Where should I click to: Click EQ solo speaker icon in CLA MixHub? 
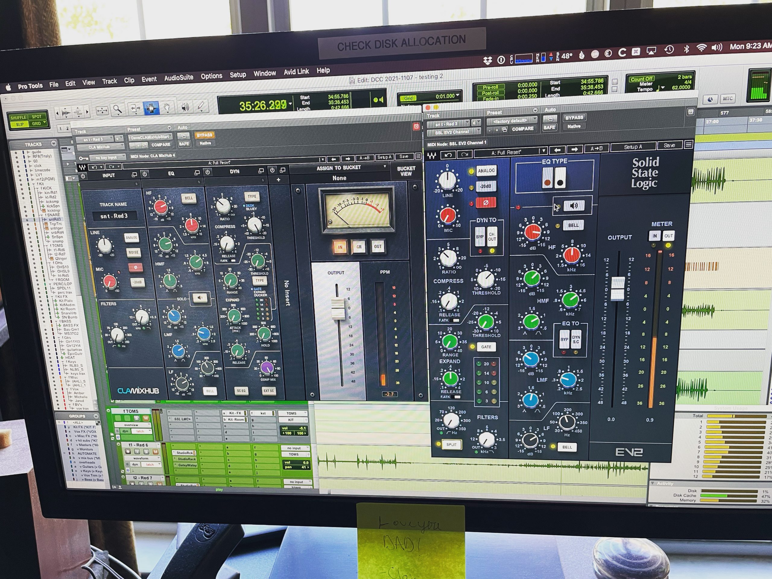coord(200,298)
